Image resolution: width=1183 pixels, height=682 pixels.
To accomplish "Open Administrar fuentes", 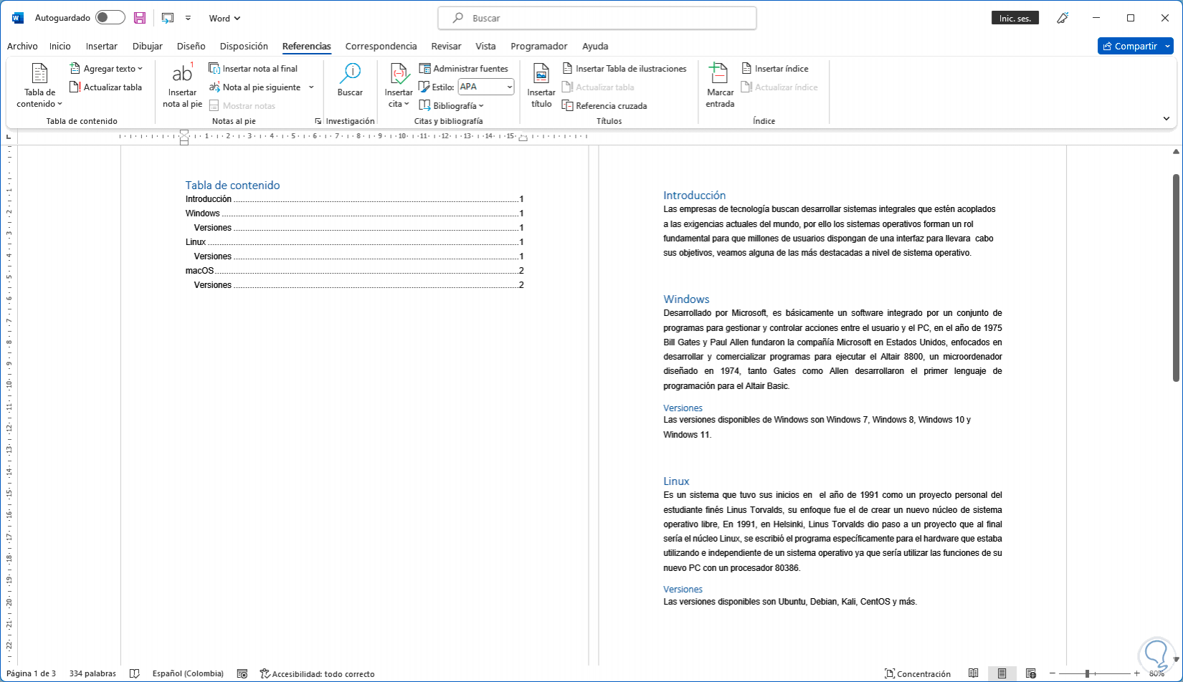I will tap(463, 69).
